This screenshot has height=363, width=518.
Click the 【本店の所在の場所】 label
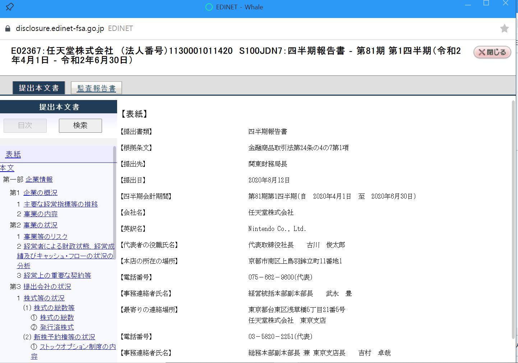coord(149,261)
